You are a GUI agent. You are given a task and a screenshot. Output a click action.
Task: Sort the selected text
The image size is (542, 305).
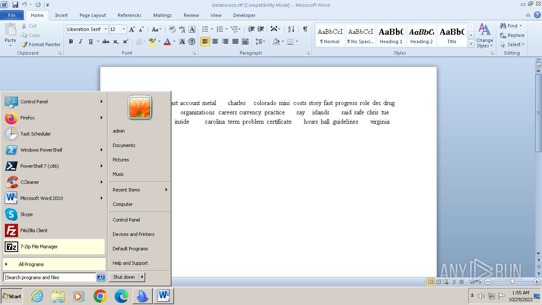click(291, 29)
